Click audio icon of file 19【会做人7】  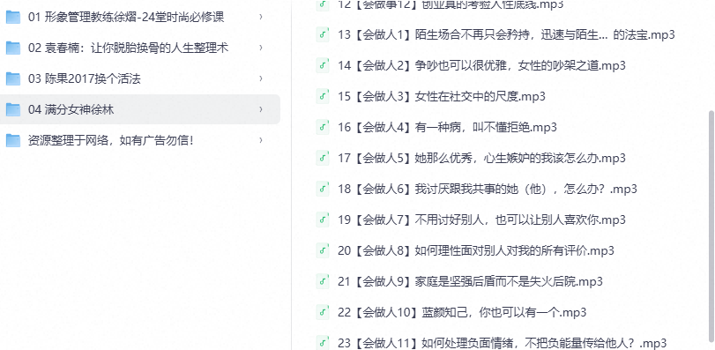click(x=323, y=220)
